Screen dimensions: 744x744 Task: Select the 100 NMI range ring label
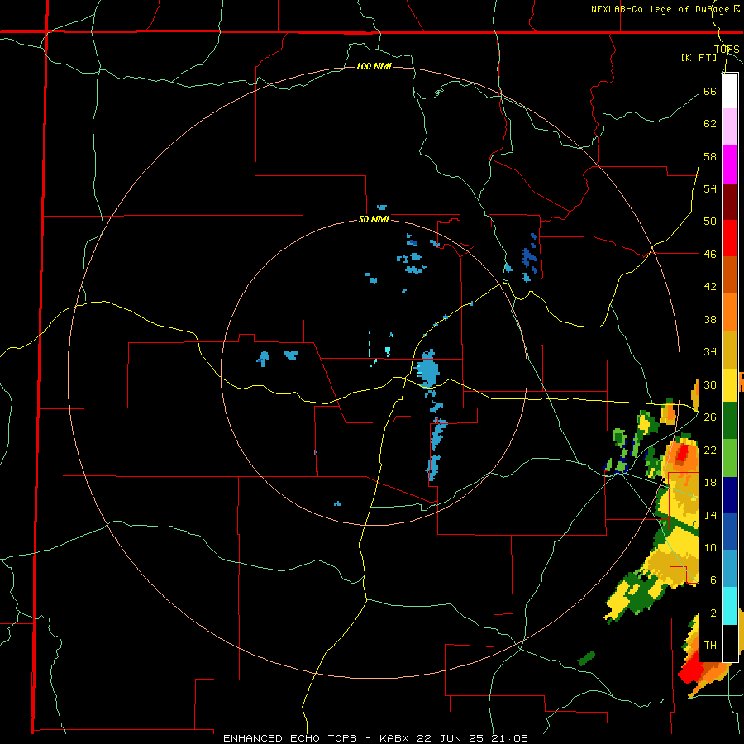374,66
